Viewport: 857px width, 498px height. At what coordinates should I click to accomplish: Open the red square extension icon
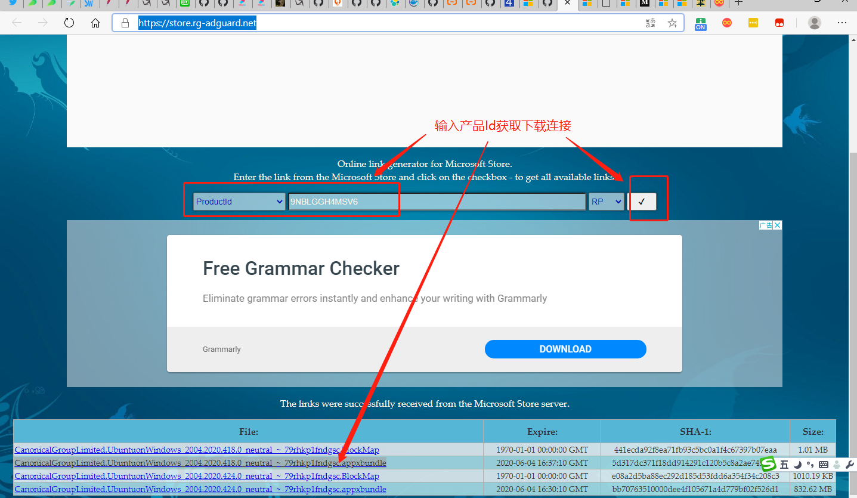779,23
